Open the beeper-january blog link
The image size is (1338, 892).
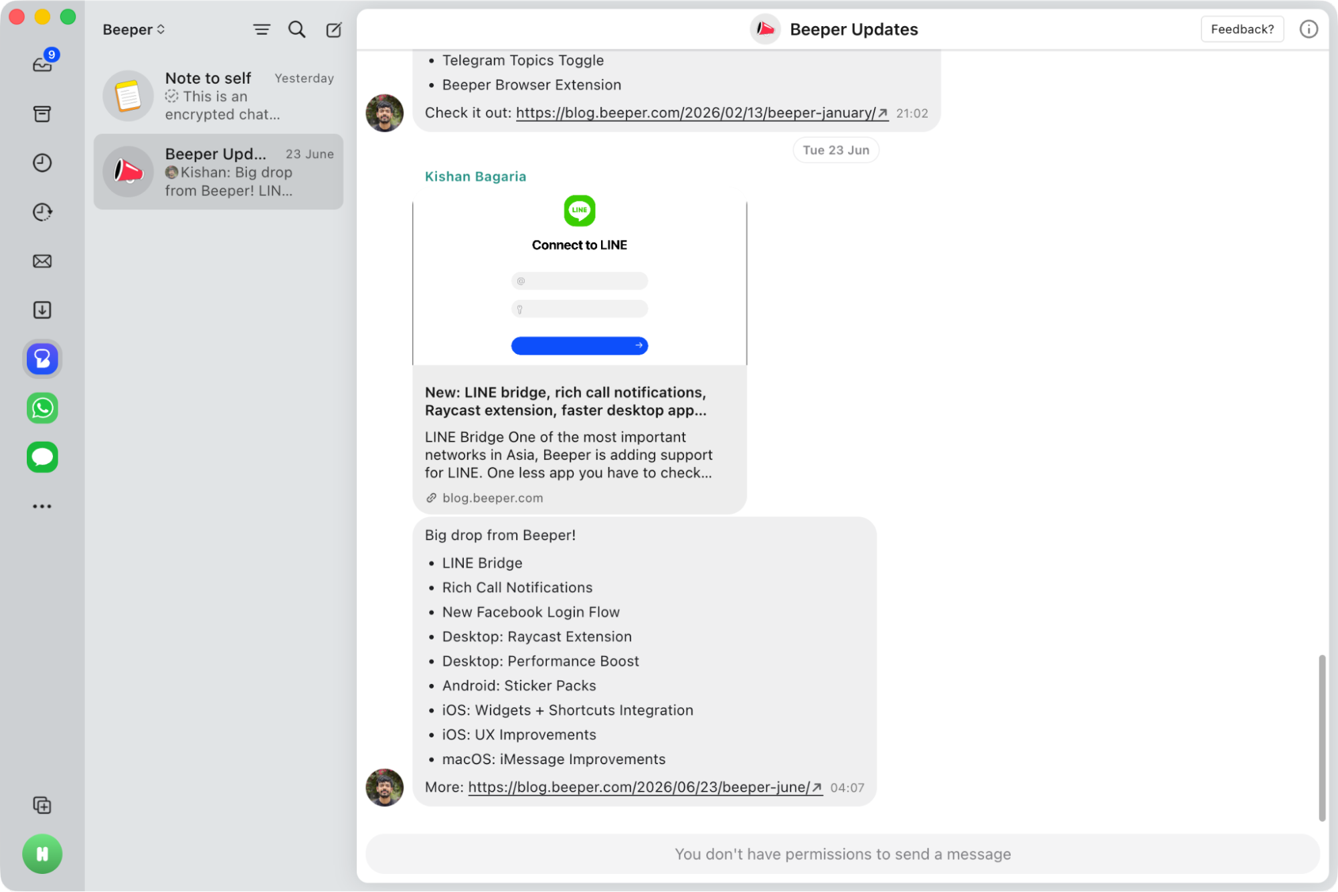701,112
